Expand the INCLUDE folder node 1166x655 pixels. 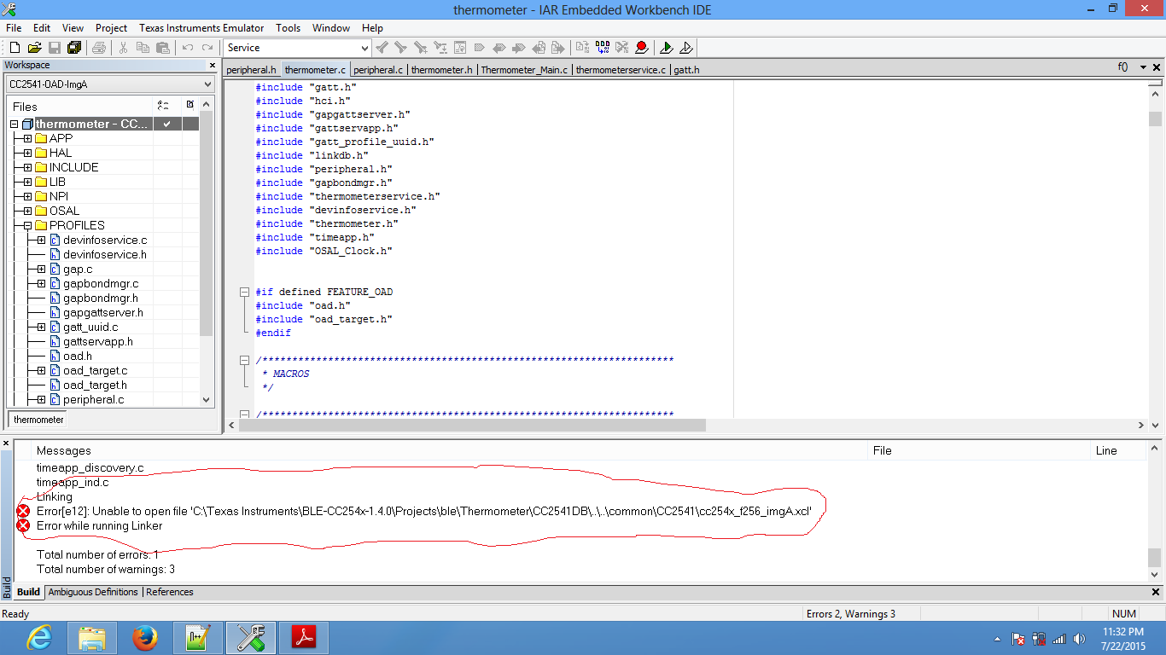(27, 167)
